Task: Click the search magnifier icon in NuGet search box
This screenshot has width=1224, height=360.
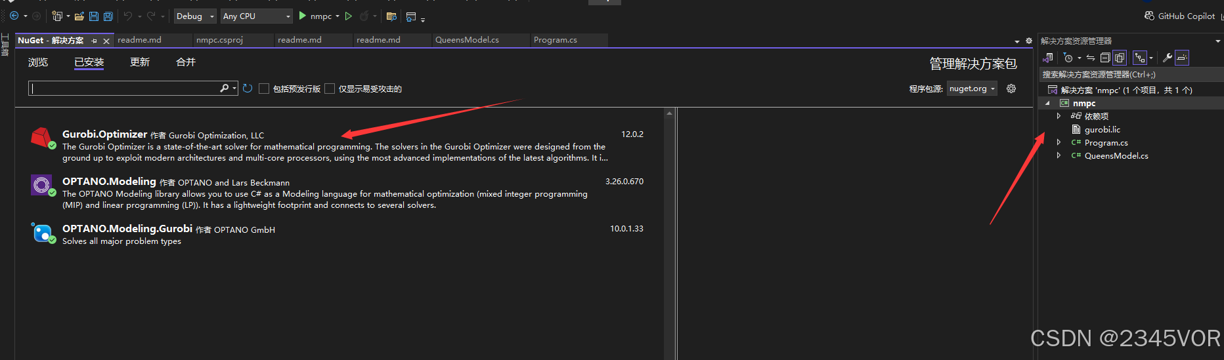Action: tap(225, 88)
